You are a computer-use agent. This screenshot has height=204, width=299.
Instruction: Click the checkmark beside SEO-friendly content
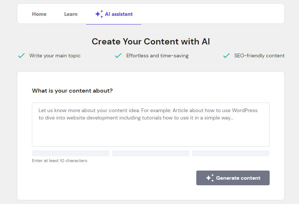coord(226,56)
